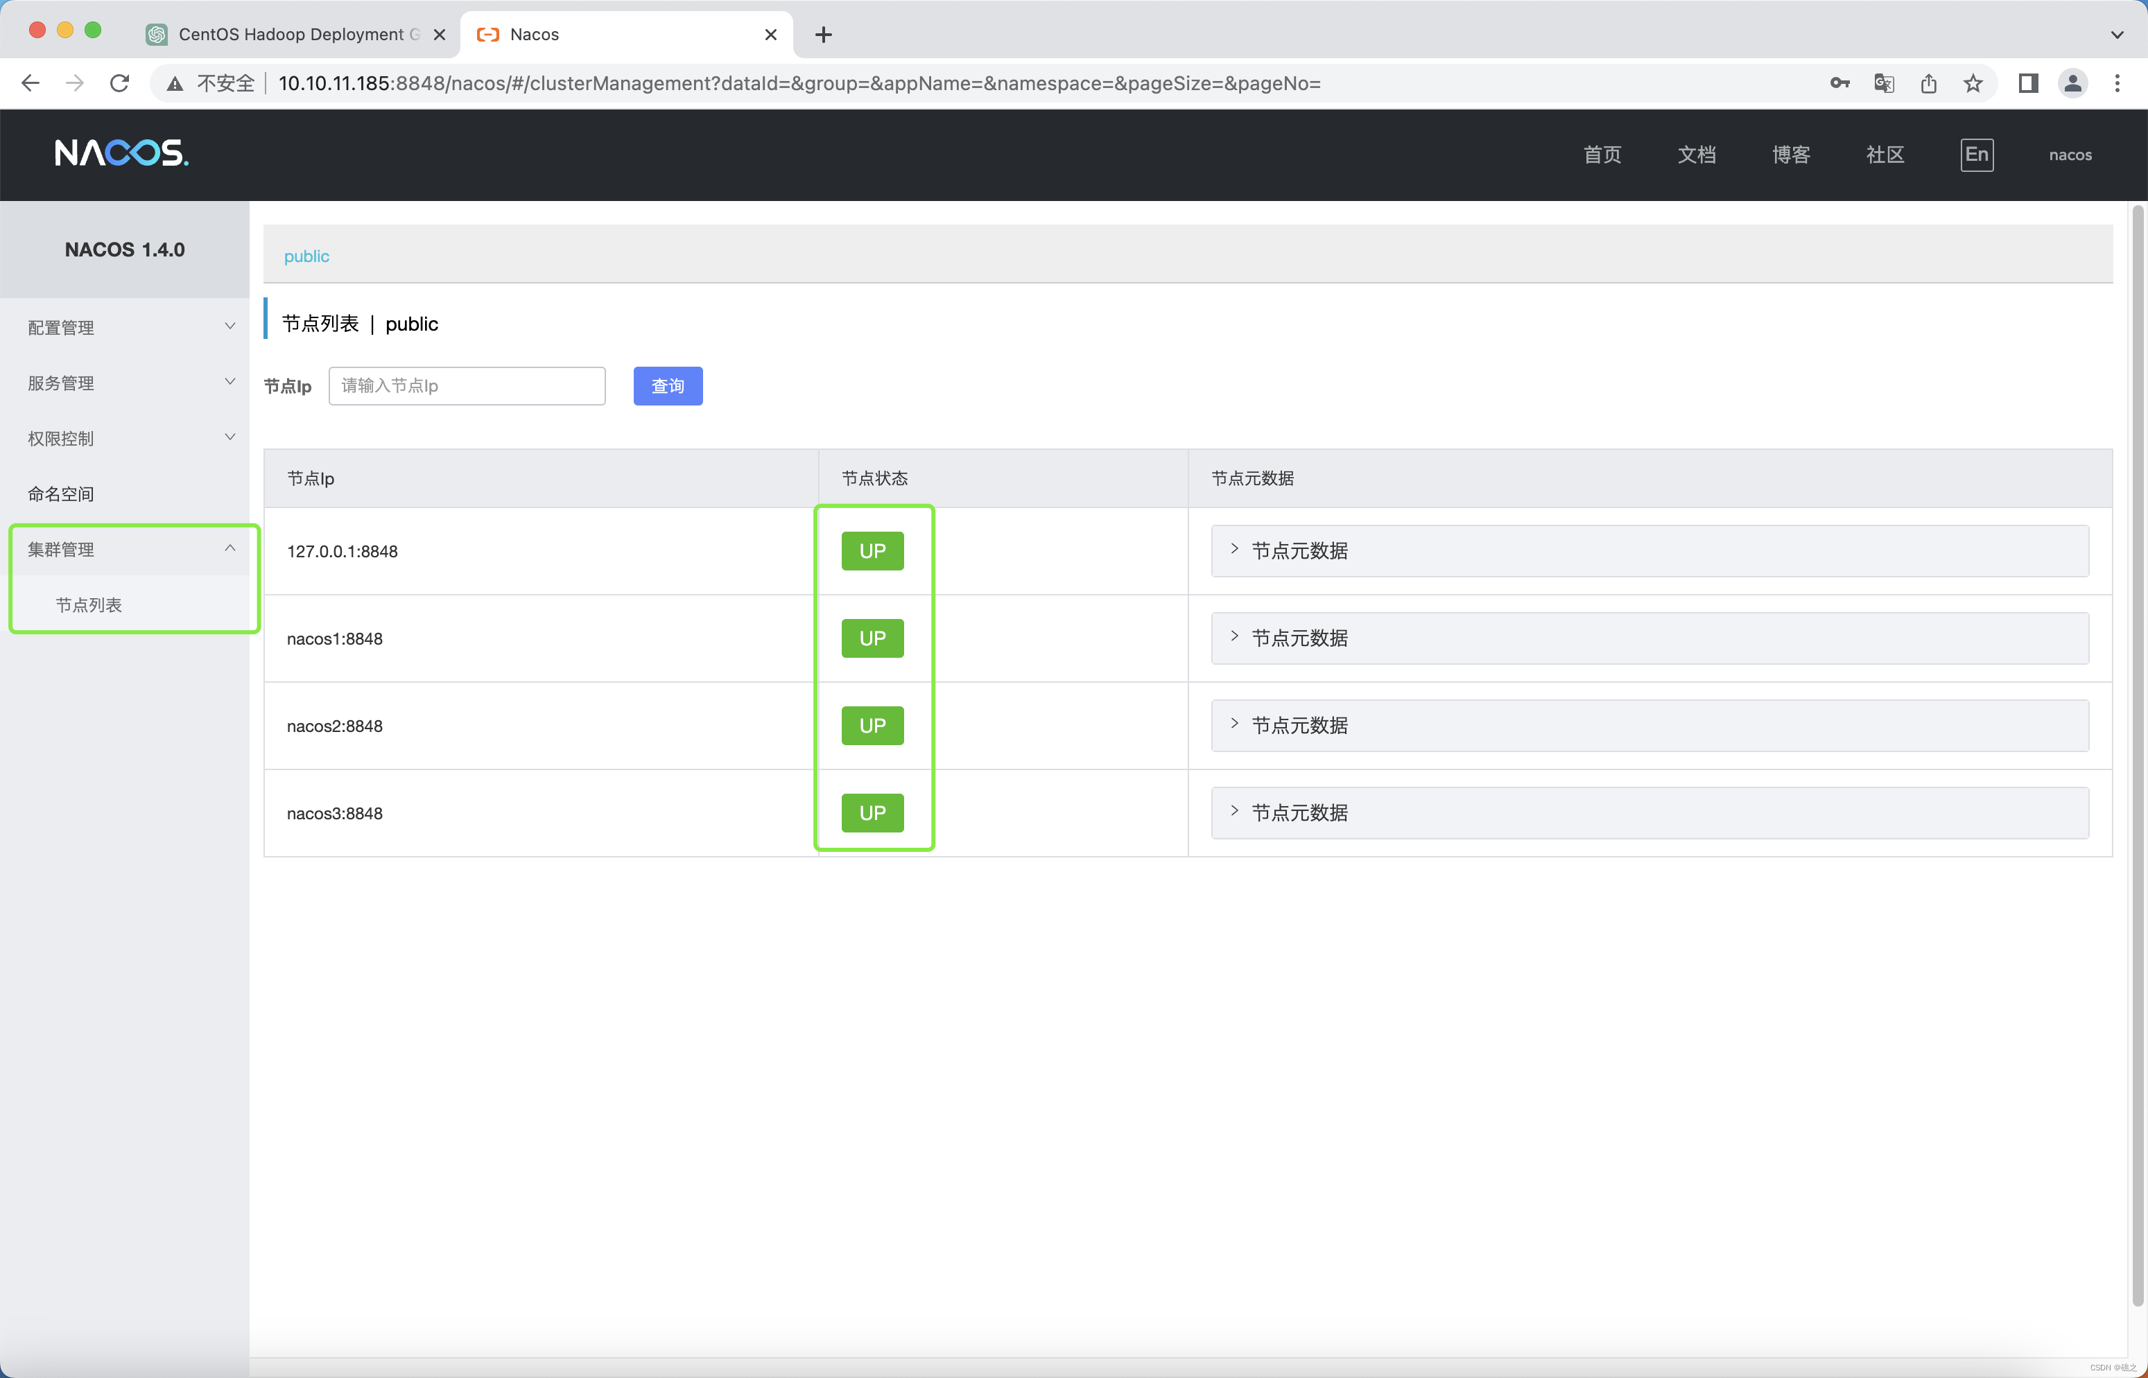Click the NACOS logo
Screen dimensions: 2148x1378
(122, 153)
